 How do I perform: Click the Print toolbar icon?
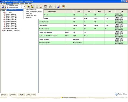pos(3,7)
